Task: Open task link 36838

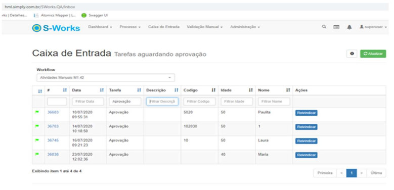Action: coord(53,154)
